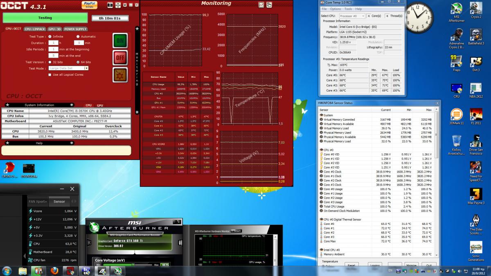Click the CPU fan icon in Sensor list

[x=30, y=260]
